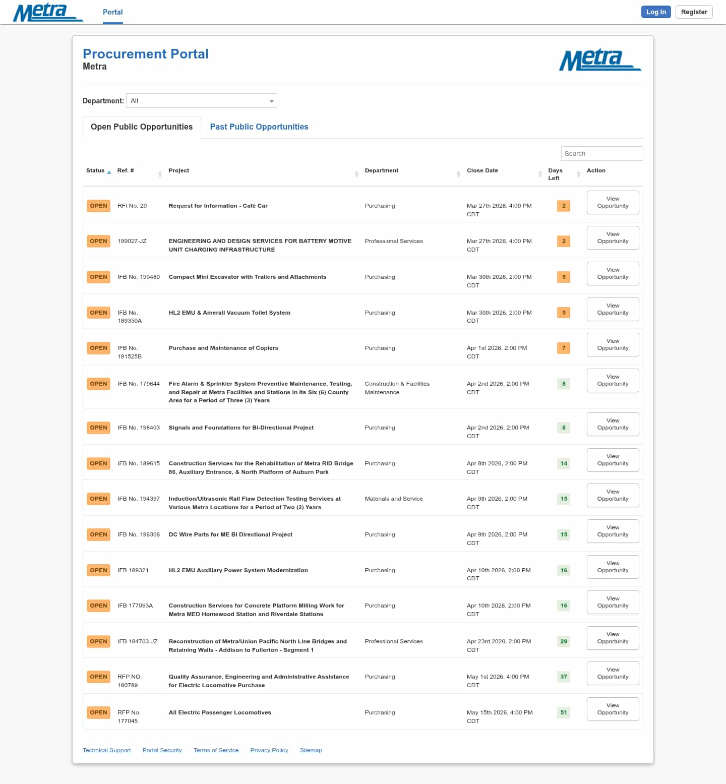Image resolution: width=726 pixels, height=784 pixels.
Task: Click the Metra logo in the top navigation
Action: coord(48,13)
